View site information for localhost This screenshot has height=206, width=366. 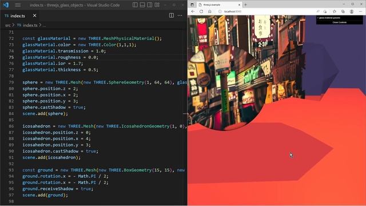pos(220,11)
